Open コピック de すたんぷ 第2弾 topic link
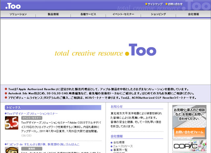Image resolution: width=211 pixels, height=153 pixels. tap(42, 144)
